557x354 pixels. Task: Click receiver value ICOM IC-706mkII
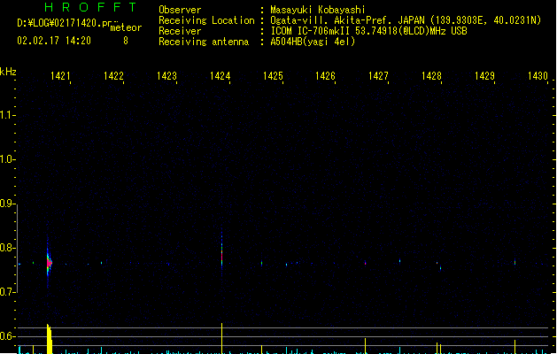click(310, 31)
